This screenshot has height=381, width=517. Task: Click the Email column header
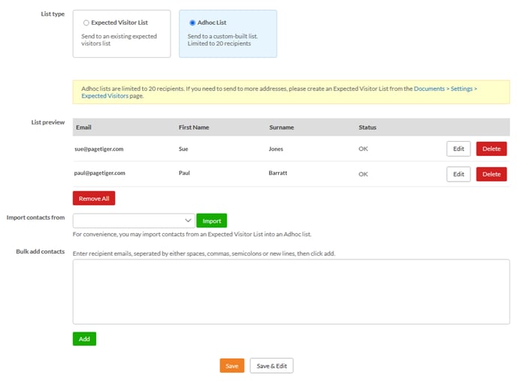[83, 127]
